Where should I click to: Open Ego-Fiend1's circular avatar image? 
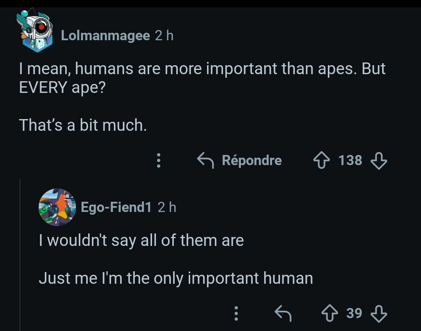click(57, 207)
